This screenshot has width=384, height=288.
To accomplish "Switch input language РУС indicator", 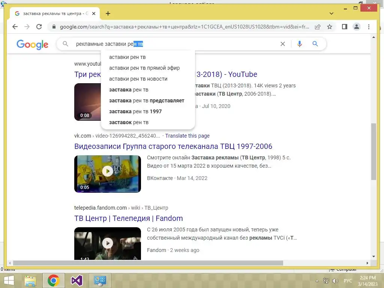I will click(x=348, y=280).
